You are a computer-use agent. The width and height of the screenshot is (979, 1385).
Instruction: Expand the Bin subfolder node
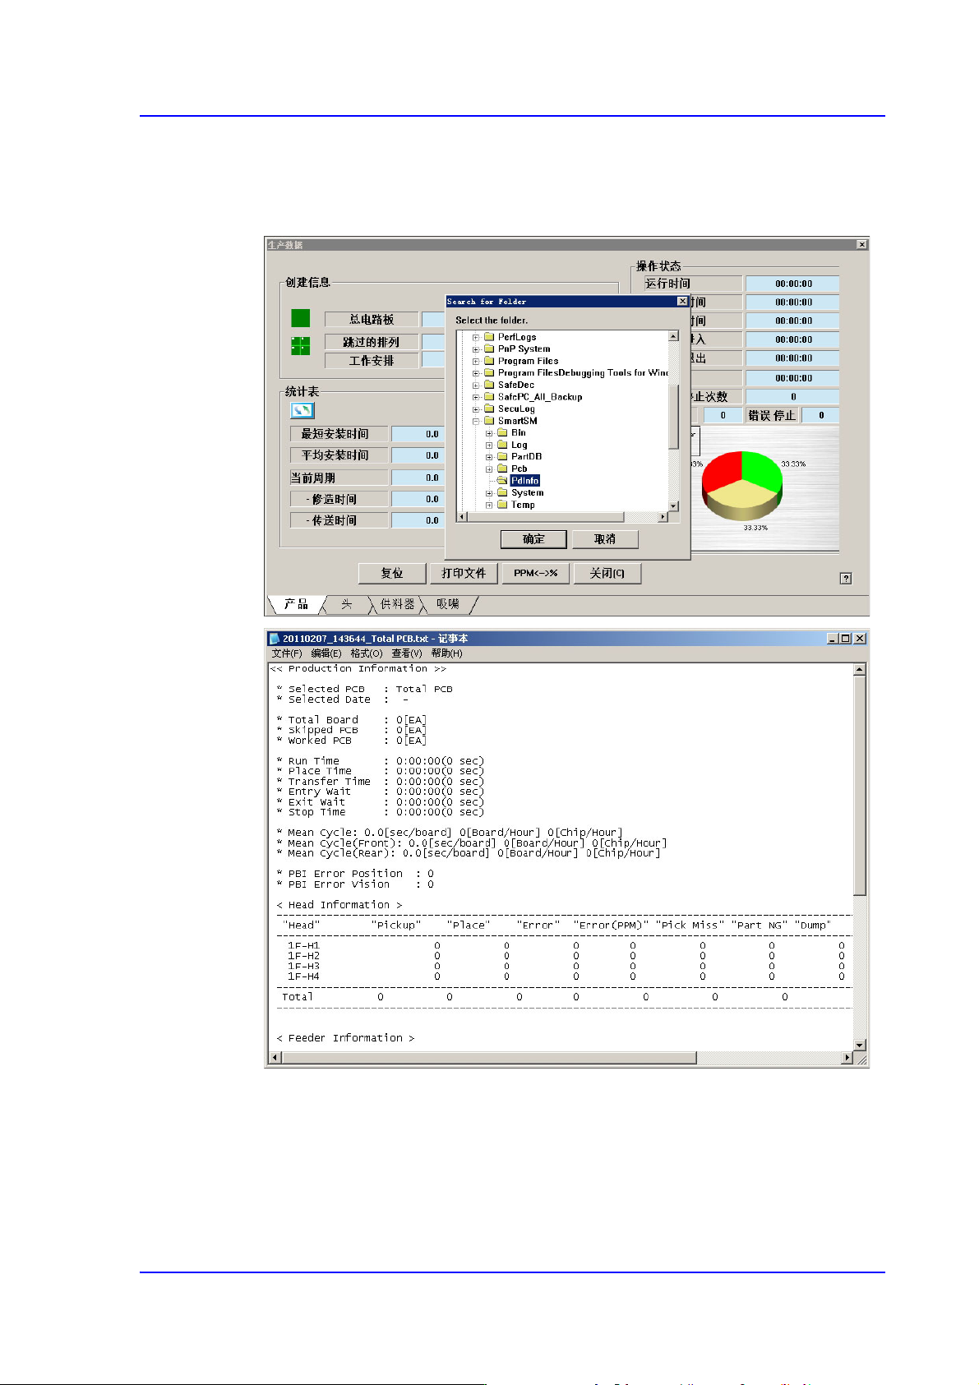[x=489, y=433]
